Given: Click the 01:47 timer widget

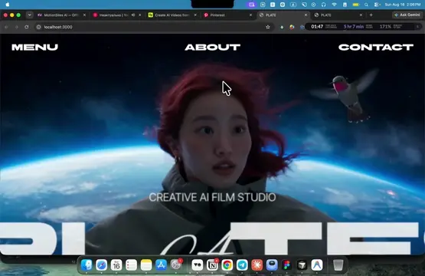Looking at the screenshot, I should 317,27.
